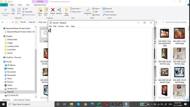Switch to the Home ribbon tab
This screenshot has width=190, height=107.
(x=12, y=5)
